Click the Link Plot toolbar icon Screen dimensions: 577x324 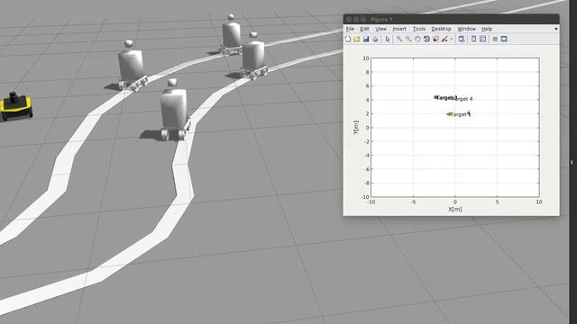point(462,39)
